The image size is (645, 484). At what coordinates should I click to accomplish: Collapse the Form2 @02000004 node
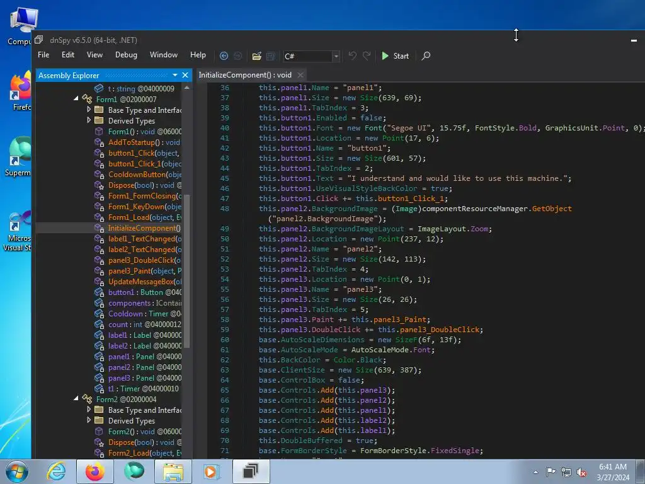coord(76,399)
